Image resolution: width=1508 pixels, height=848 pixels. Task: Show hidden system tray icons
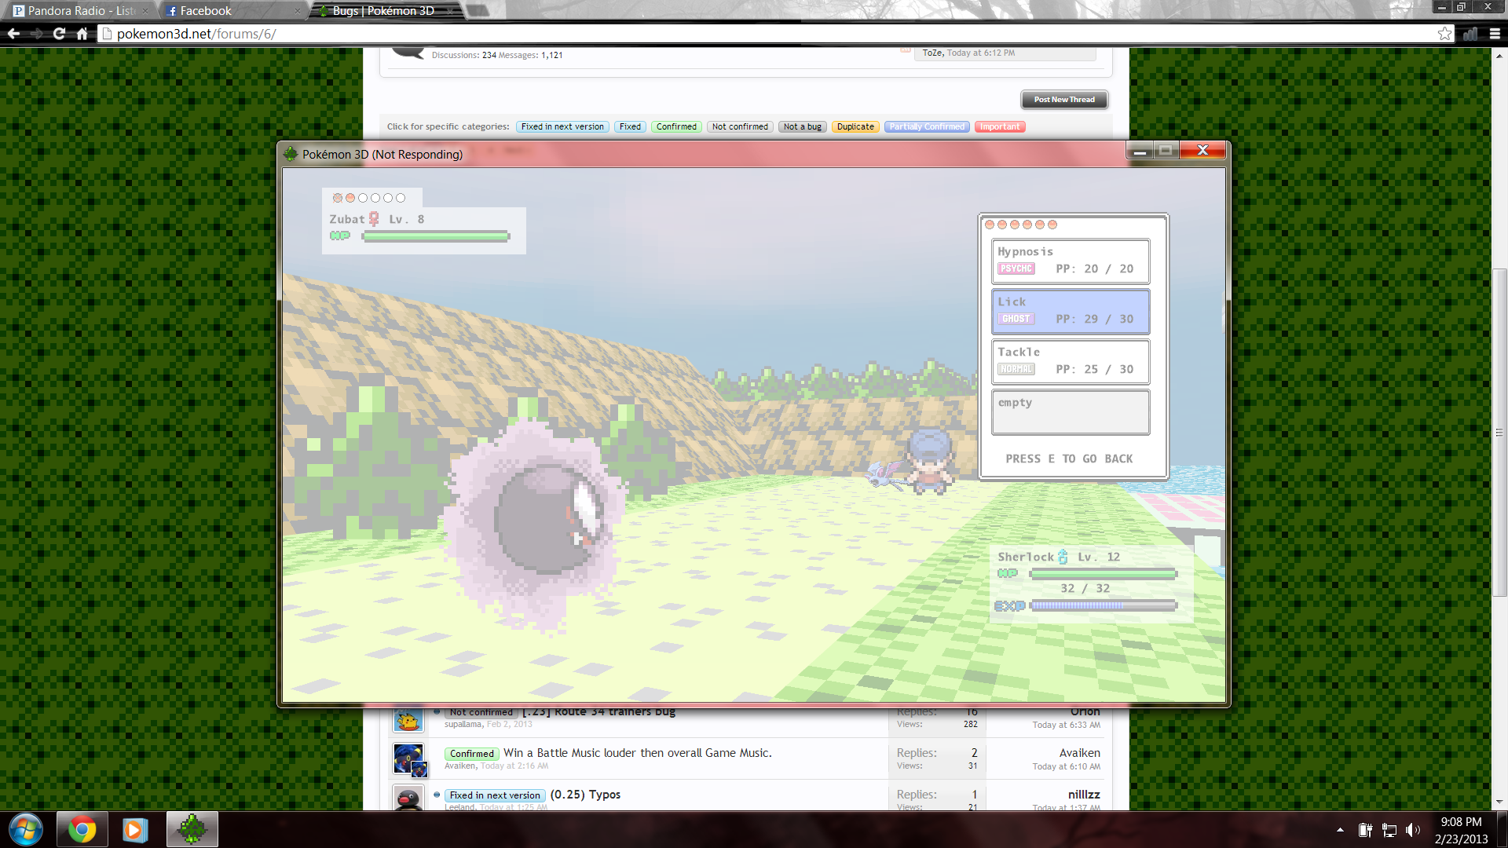[x=1340, y=829]
